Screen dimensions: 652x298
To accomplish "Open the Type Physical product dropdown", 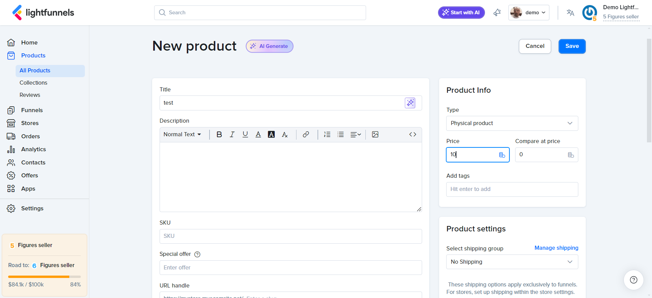I will (x=512, y=123).
